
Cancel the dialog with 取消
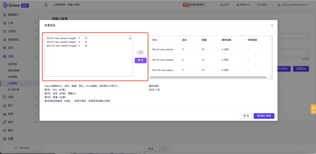tap(246, 116)
